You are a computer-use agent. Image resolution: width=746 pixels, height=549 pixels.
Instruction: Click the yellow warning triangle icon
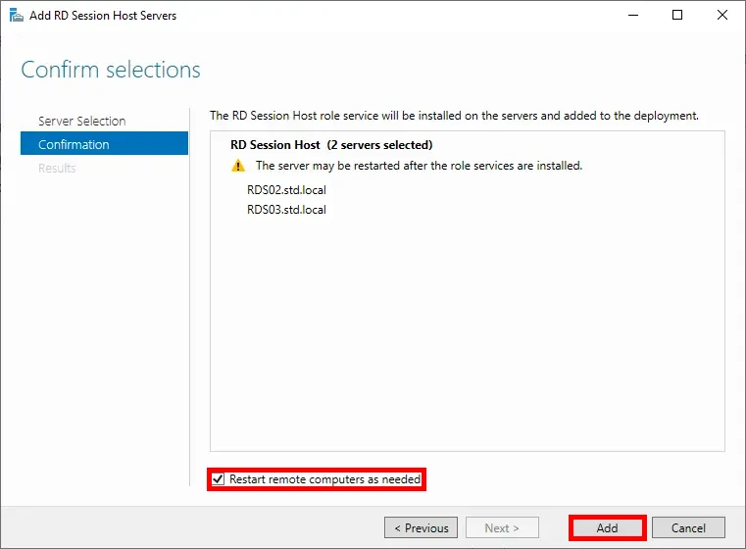[x=238, y=166]
